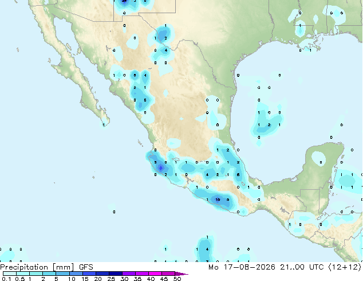Click the 30–35 mm purple legend box
Image resolution: width=363 pixels, height=281 pixels.
128,274
